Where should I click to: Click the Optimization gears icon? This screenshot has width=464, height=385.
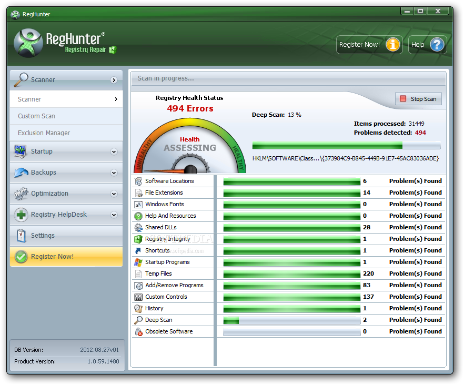pos(21,194)
